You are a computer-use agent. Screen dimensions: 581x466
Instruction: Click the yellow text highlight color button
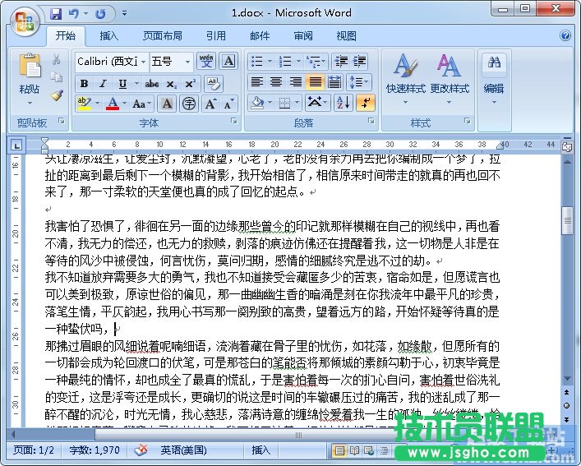click(x=84, y=104)
